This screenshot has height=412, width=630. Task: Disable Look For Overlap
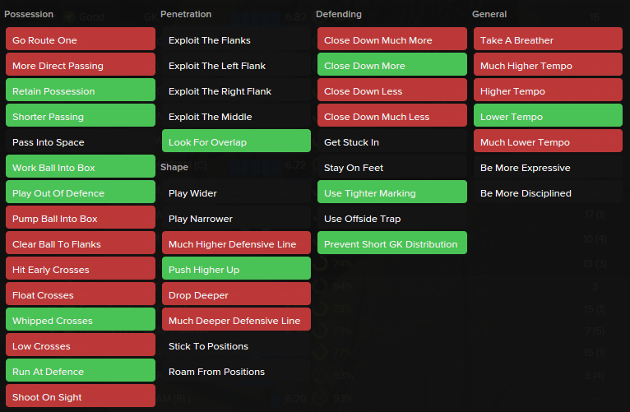[x=236, y=142]
